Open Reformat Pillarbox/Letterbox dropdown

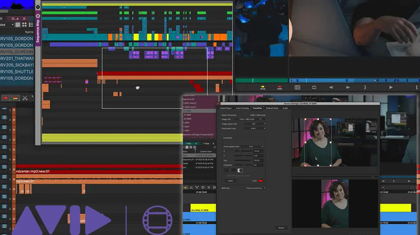point(255,188)
